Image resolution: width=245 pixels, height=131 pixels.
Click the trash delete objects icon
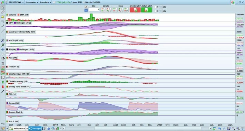click(x=3, y=63)
